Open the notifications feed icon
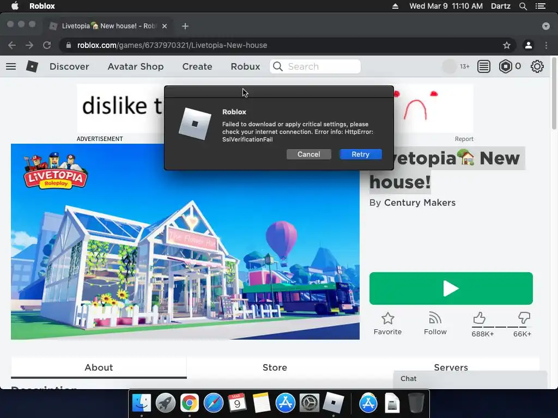Image resolution: width=558 pixels, height=418 pixels. 484,66
